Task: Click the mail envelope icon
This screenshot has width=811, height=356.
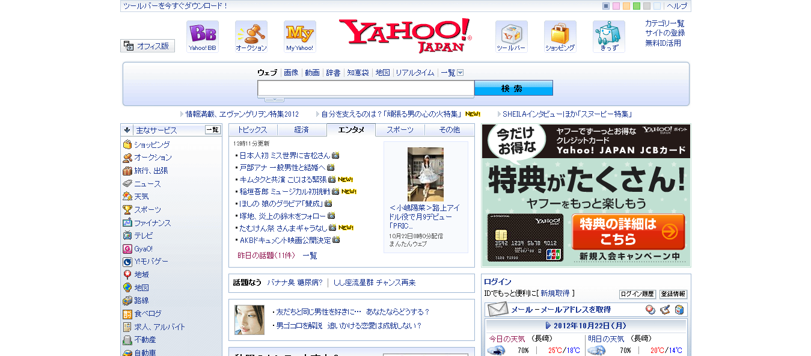Action: tap(498, 310)
